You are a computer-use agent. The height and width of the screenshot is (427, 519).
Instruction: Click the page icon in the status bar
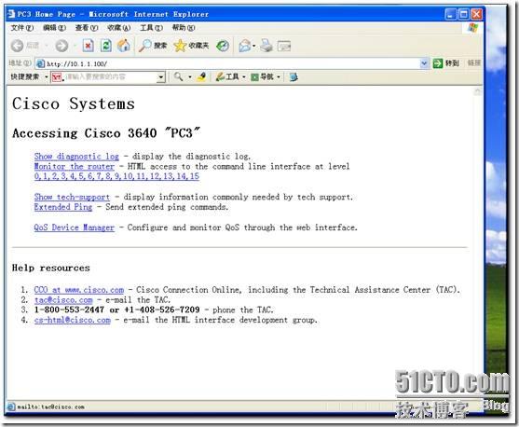click(x=10, y=406)
